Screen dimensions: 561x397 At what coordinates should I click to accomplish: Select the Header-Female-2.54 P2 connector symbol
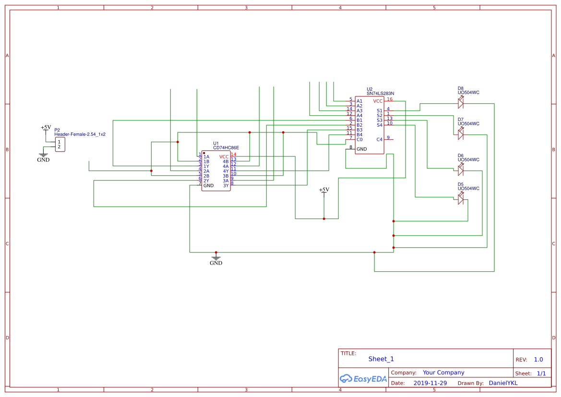point(59,144)
